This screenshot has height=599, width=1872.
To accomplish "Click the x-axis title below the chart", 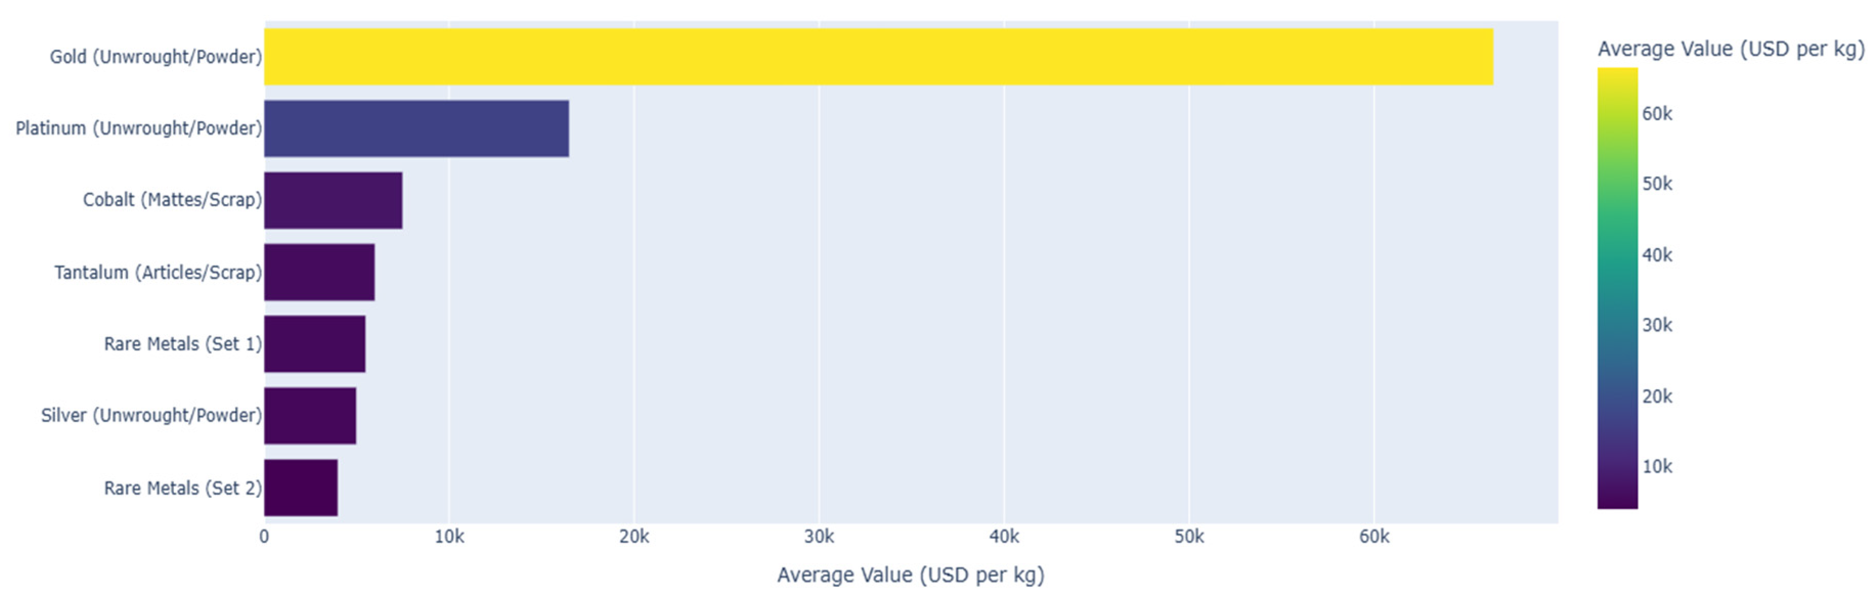I will 910,575.
